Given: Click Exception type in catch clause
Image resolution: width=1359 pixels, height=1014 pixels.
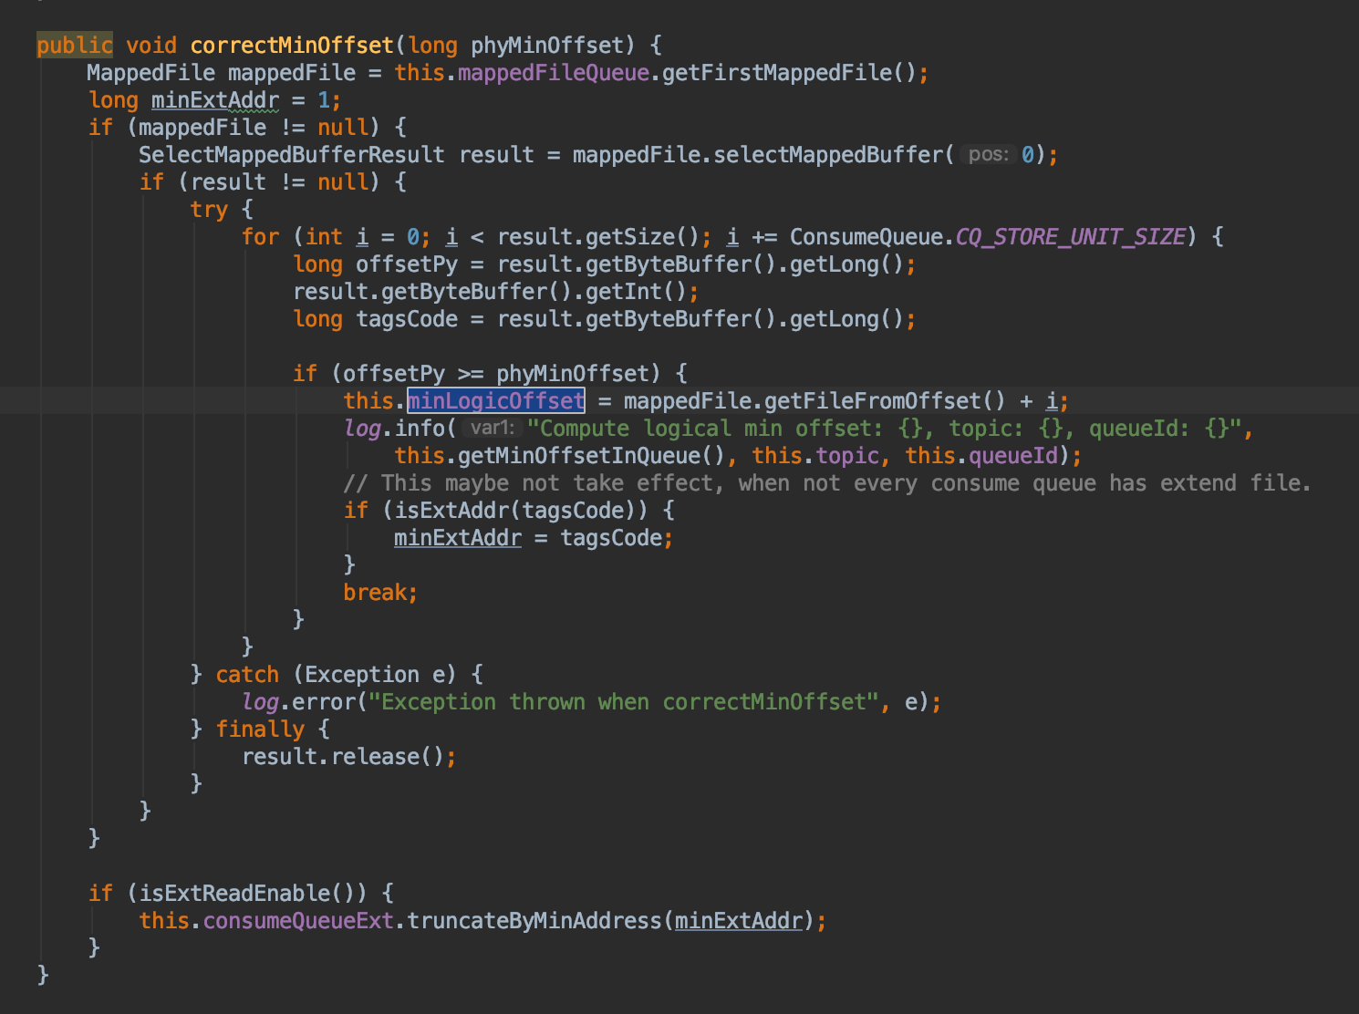Looking at the screenshot, I should (362, 675).
